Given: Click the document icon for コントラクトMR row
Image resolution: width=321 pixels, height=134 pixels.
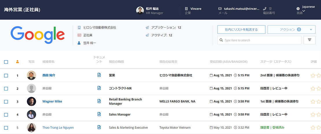Looking at the screenshot, I should tap(99, 88).
